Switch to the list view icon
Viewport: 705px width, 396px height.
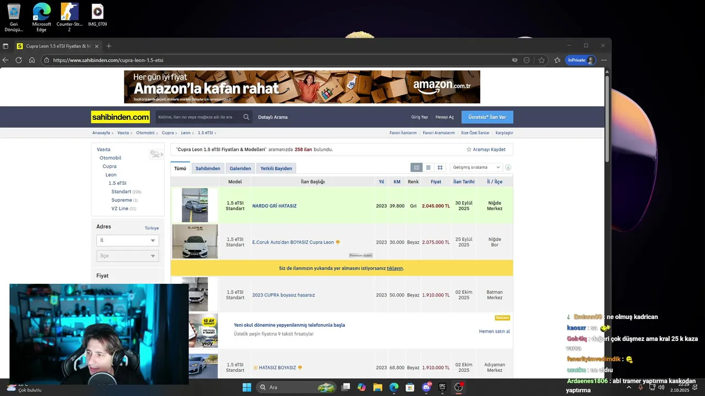click(x=428, y=168)
